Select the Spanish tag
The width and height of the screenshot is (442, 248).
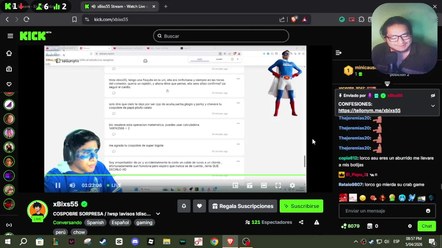pos(95,223)
